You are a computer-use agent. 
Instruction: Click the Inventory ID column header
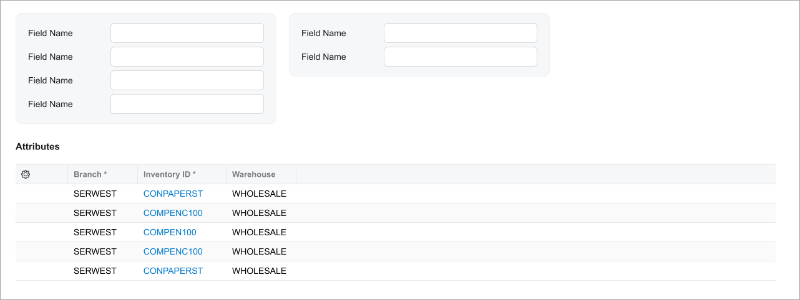pos(170,174)
